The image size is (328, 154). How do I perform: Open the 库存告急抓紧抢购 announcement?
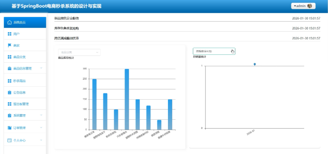(66, 28)
